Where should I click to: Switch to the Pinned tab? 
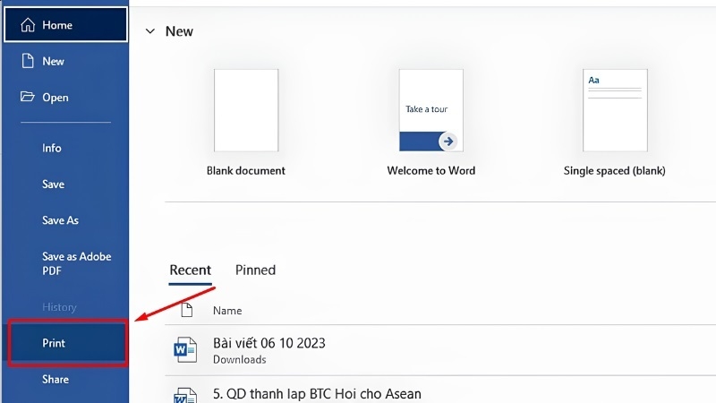point(255,270)
